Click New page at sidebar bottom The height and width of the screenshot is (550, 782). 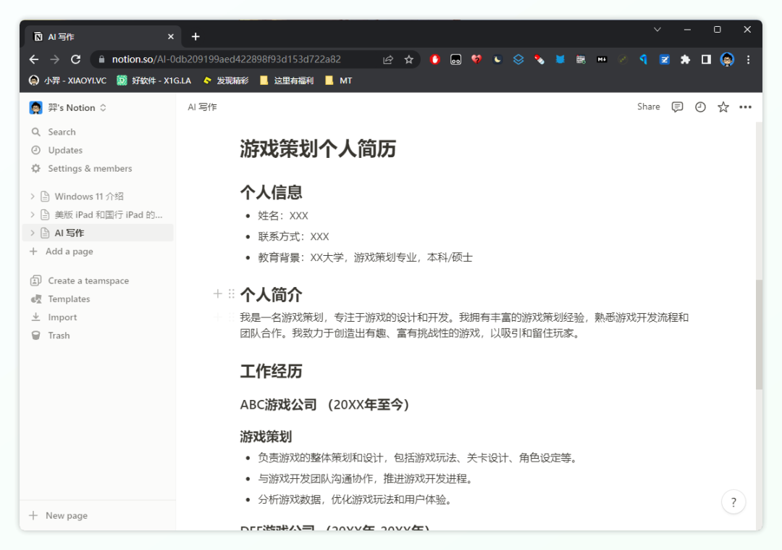[x=66, y=516]
